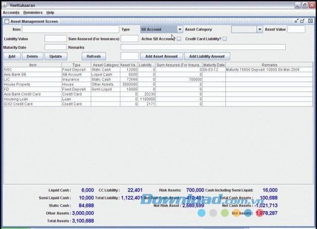Click the Veettukaaran app icon in title bar
Image resolution: width=317 pixels, height=229 pixels.
click(5, 4)
